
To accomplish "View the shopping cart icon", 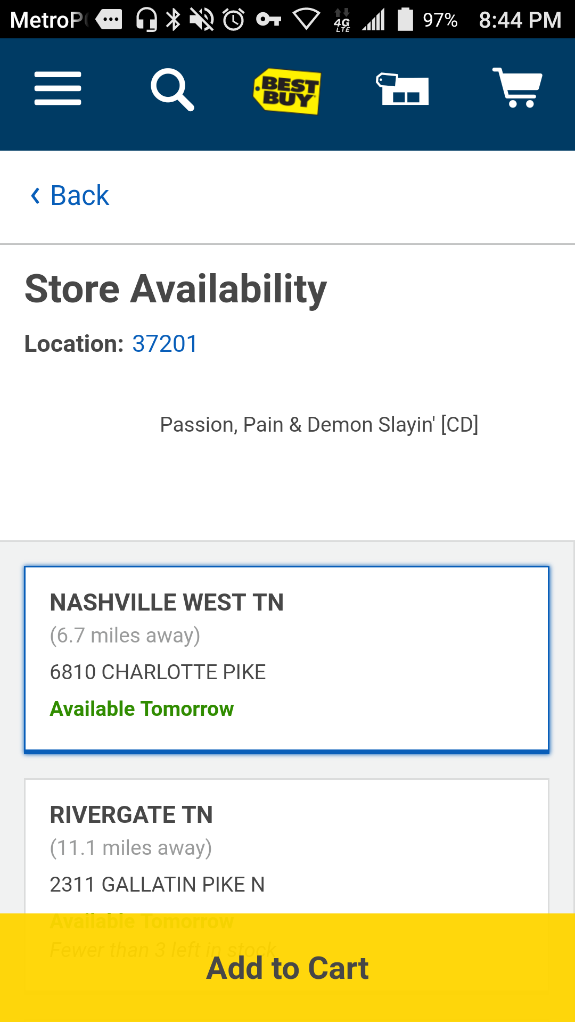I will coord(517,88).
